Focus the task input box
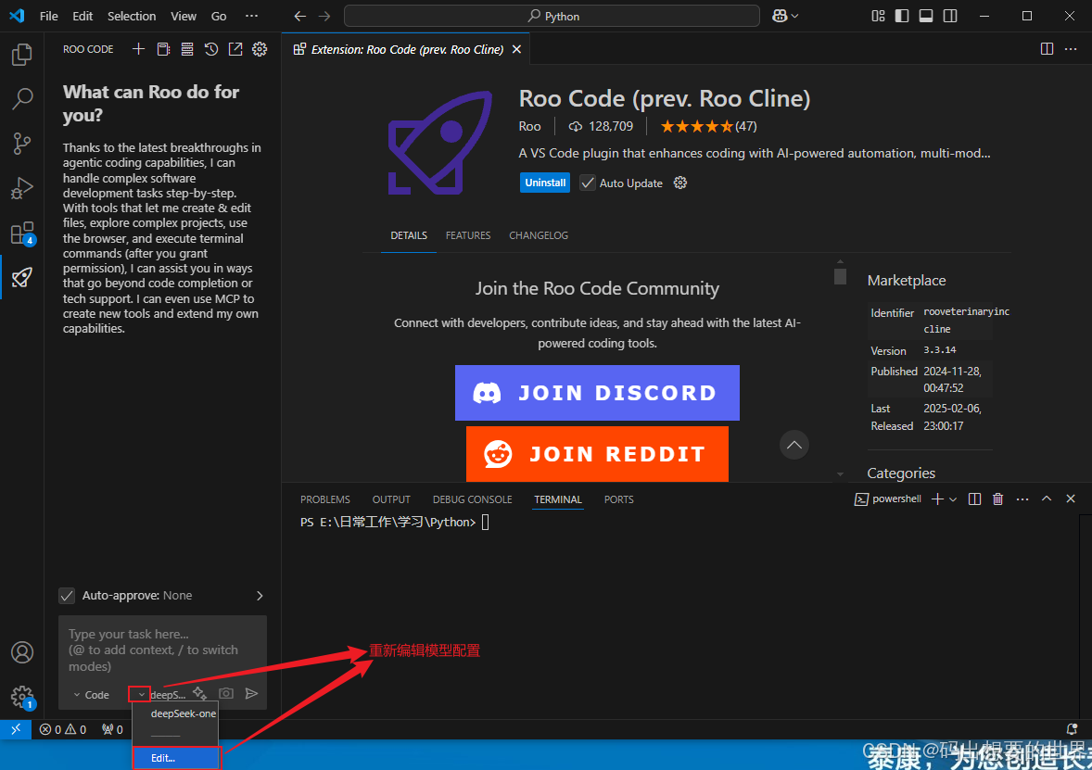The image size is (1092, 770). click(162, 650)
